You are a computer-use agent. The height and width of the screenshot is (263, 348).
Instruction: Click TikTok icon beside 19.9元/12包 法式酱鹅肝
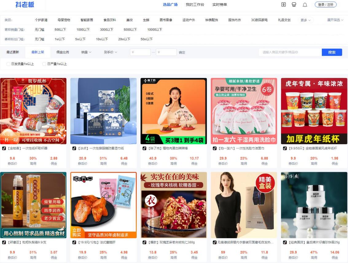coord(74,242)
